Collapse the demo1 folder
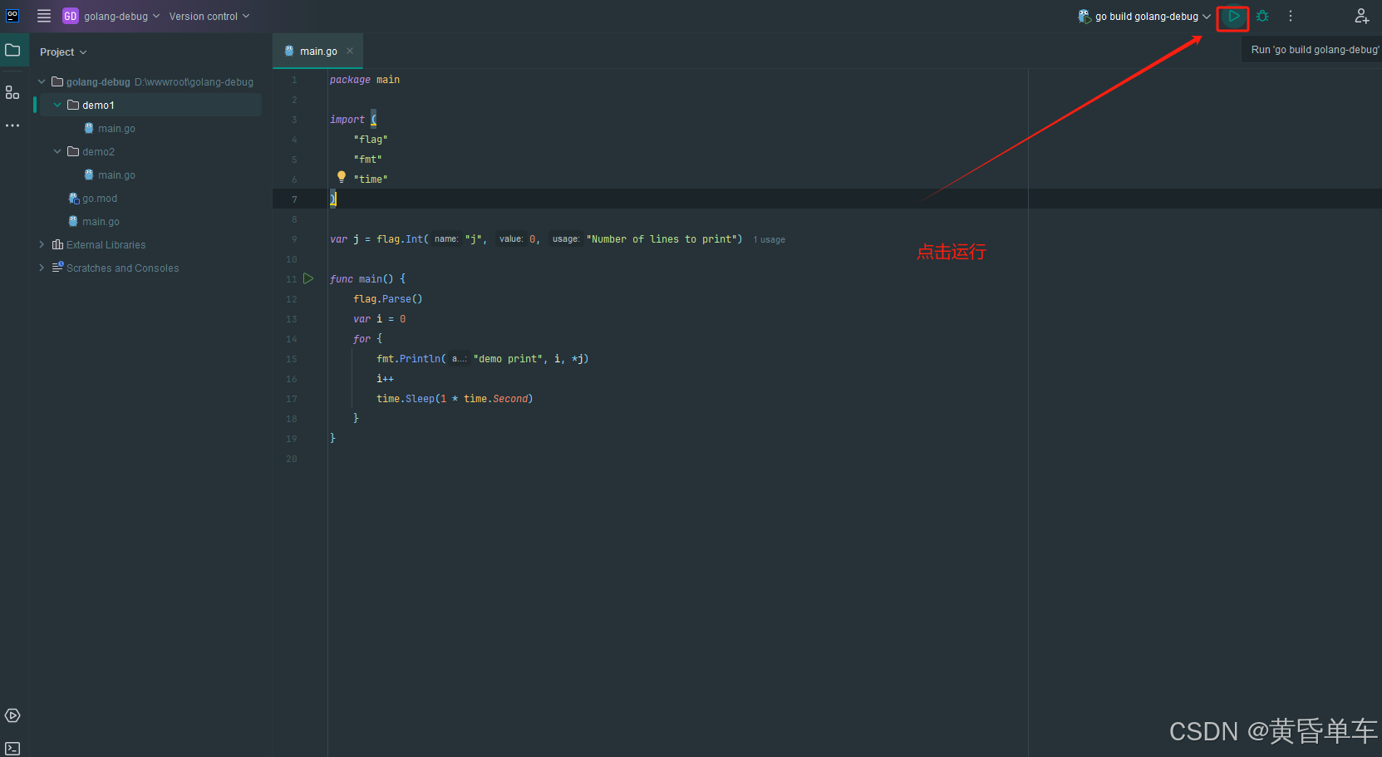 [57, 105]
